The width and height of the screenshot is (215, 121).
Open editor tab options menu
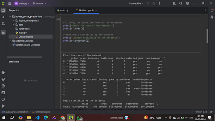click(x=205, y=10)
